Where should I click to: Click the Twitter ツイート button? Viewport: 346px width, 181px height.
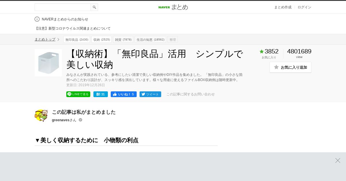pos(150,94)
